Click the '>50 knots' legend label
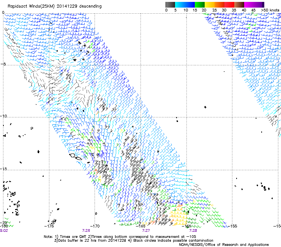The image size is (281, 247). (270, 10)
